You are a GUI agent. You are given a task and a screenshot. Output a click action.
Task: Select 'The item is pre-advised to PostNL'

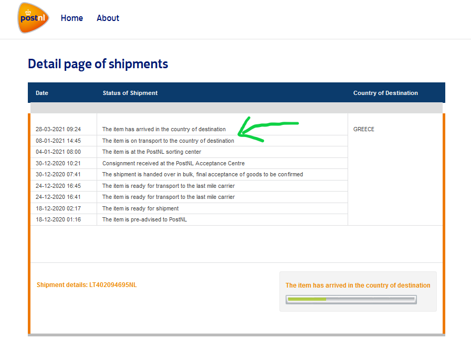(144, 219)
